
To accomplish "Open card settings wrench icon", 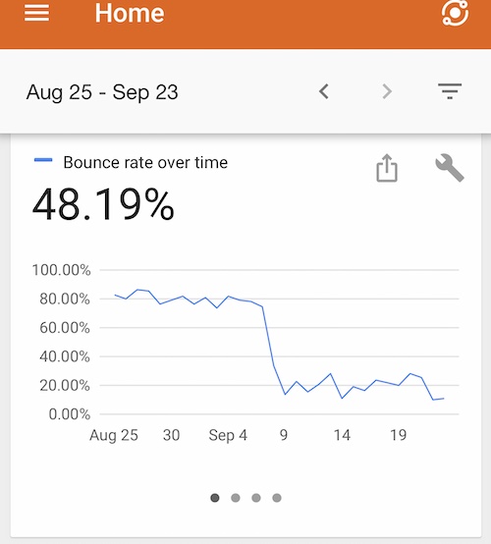I will 450,168.
